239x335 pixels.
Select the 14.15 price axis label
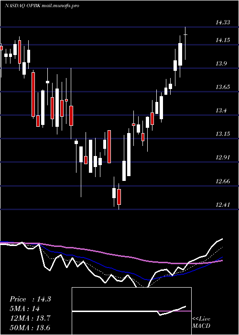click(x=223, y=40)
